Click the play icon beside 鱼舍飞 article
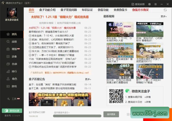 pyautogui.click(x=30, y=43)
